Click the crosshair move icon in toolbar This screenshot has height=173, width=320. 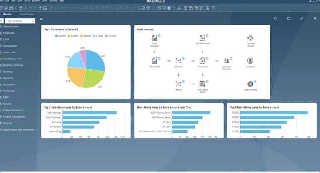(40, 8)
